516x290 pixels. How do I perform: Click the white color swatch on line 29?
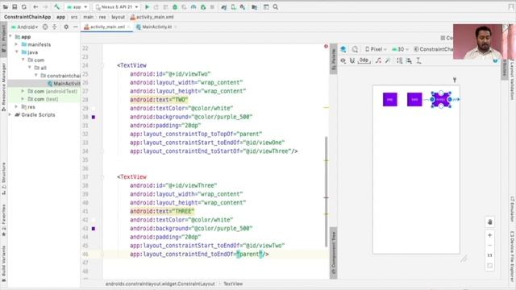click(x=94, y=108)
